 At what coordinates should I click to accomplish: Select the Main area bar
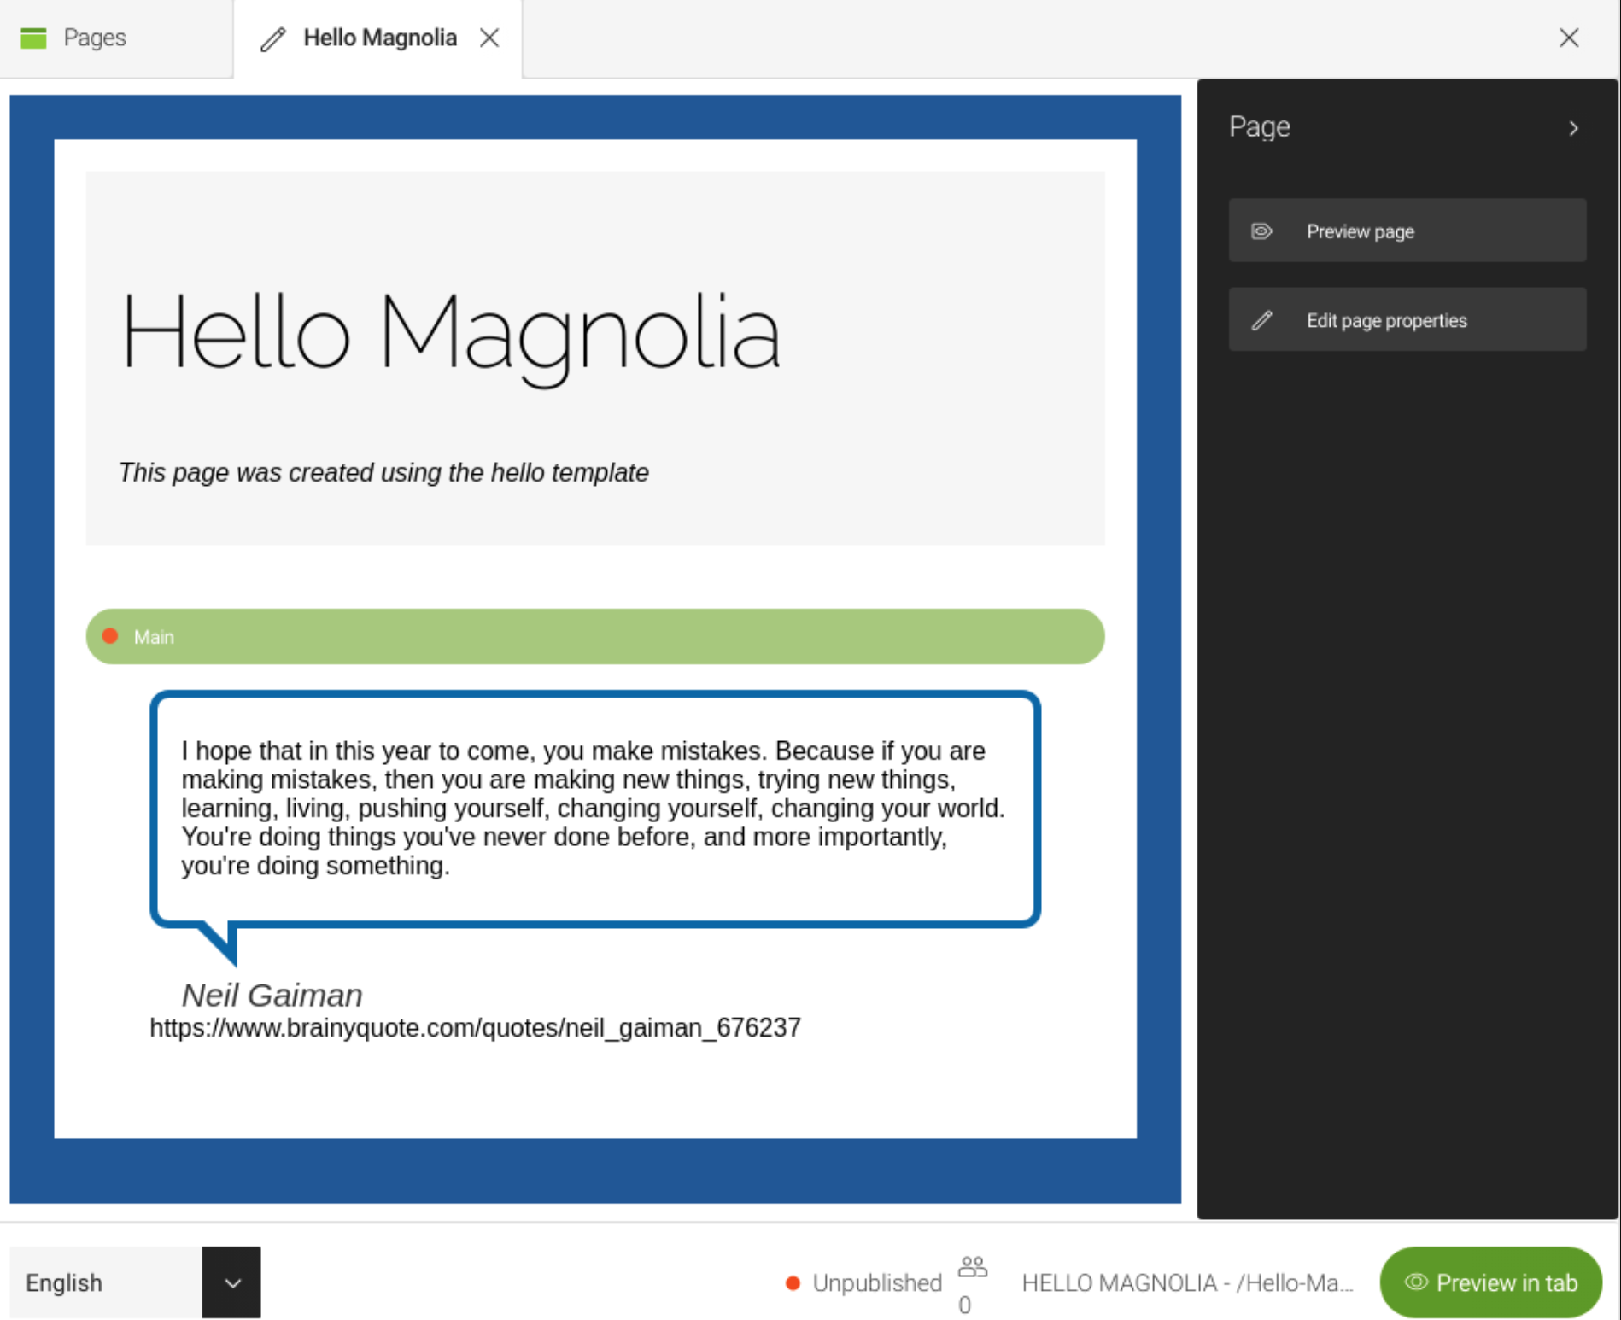click(x=595, y=636)
